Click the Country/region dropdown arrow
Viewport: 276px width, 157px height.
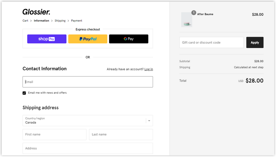[150, 121]
